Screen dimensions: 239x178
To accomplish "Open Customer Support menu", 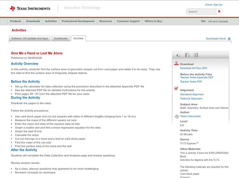I will (128, 21).
